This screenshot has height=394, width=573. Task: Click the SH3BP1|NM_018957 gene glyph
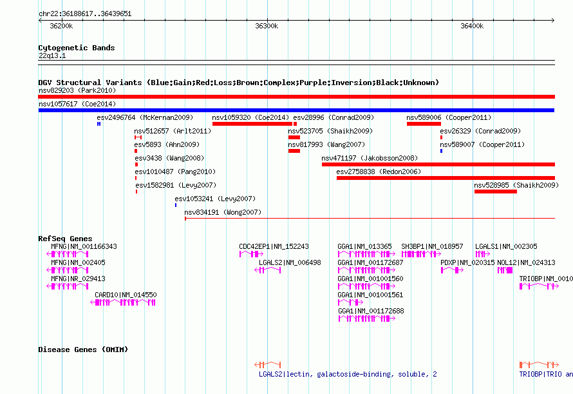[421, 254]
